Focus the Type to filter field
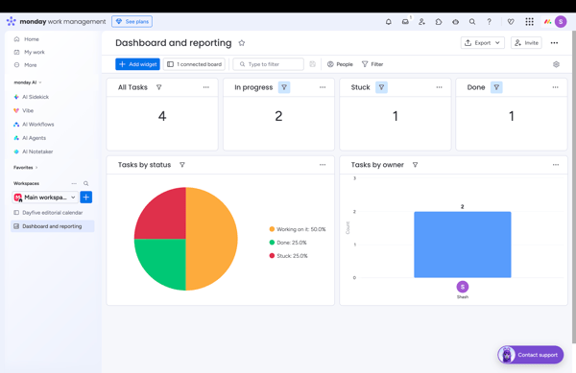The width and height of the screenshot is (576, 373). coord(269,64)
